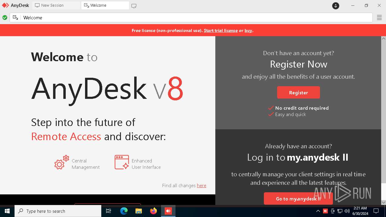The width and height of the screenshot is (386, 217).
Task: Open the download/update arrow icon
Action: coord(336,5)
